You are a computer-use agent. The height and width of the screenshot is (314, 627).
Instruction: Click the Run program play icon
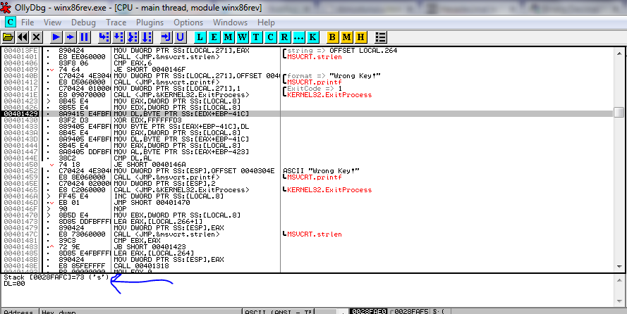point(56,37)
